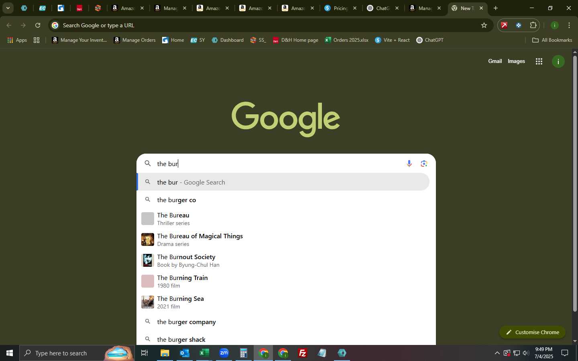Click the red arrow extension icon
Image resolution: width=578 pixels, height=361 pixels.
click(504, 25)
